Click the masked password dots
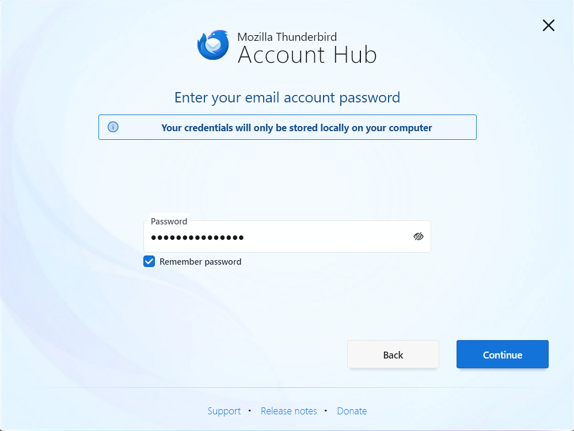The height and width of the screenshot is (431, 574). [197, 238]
